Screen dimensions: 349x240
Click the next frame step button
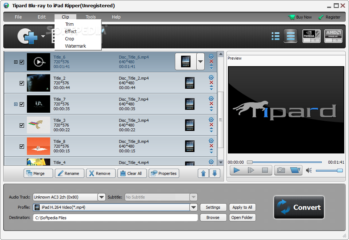pyautogui.click(x=251, y=171)
